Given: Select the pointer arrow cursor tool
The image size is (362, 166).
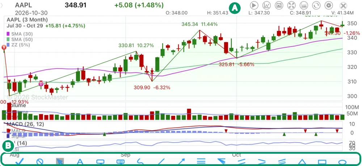Looking at the screenshot, I should 60,161.
